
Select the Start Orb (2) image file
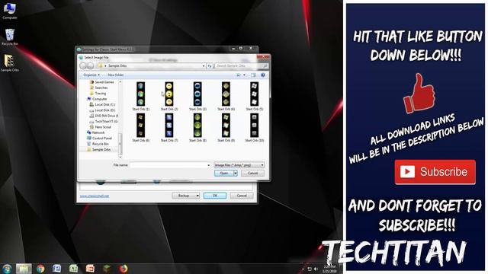[169, 96]
